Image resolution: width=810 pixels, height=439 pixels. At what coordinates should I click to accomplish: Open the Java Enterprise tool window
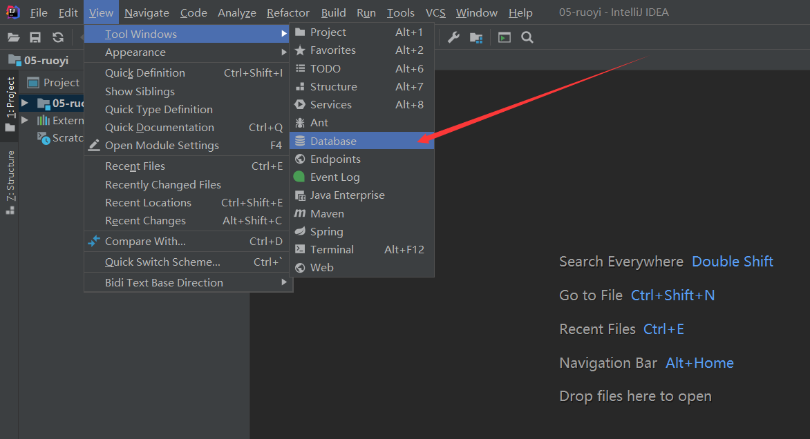pyautogui.click(x=361, y=195)
